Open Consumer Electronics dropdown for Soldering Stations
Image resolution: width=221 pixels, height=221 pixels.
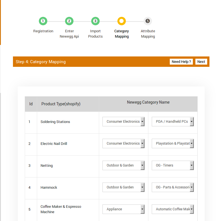pyautogui.click(x=123, y=122)
